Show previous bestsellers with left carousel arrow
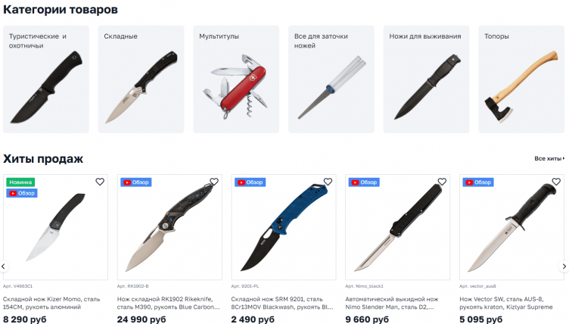 [x=3, y=266]
